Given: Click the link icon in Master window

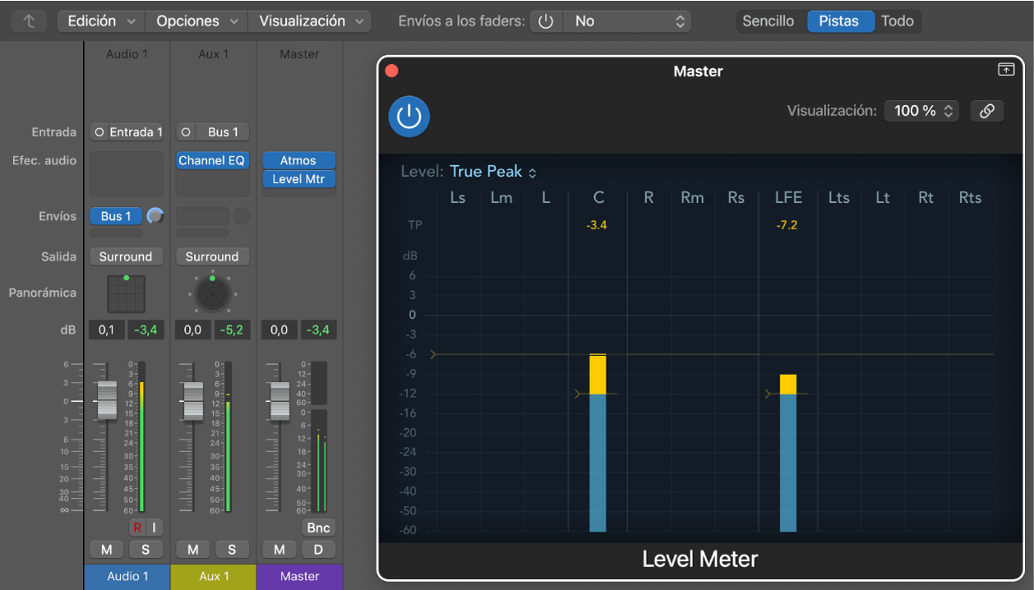Looking at the screenshot, I should 987,111.
